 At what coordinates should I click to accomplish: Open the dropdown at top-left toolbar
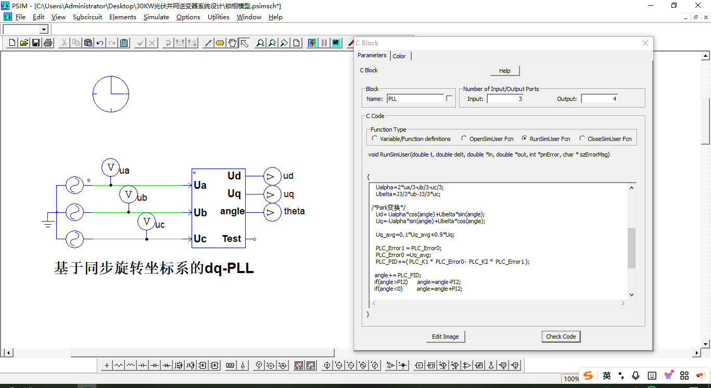[44, 30]
